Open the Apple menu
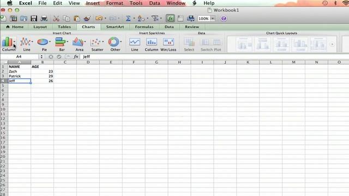349x196 pixels. click(10, 3)
